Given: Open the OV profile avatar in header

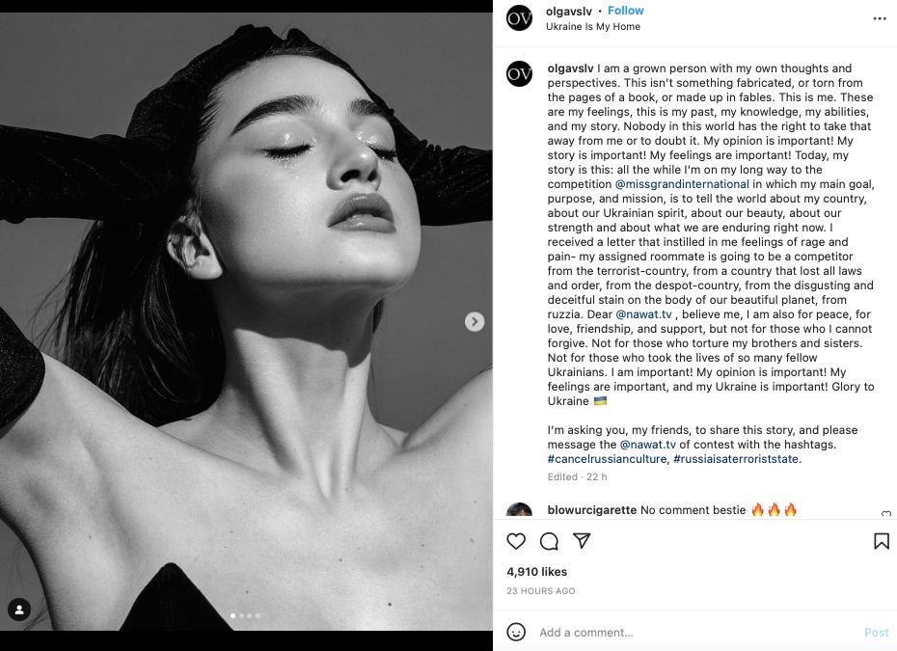Looking at the screenshot, I should [520, 18].
